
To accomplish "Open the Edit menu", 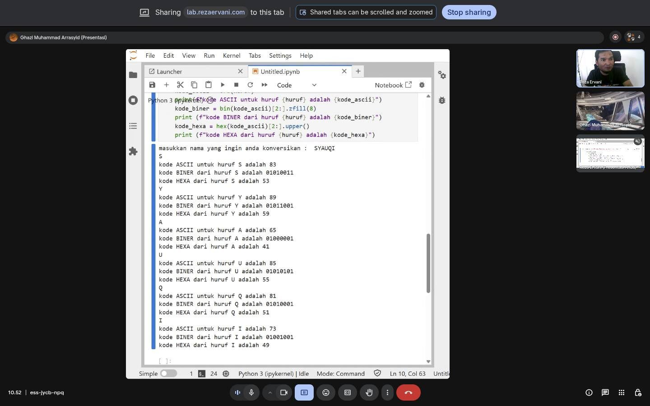I will pyautogui.click(x=168, y=55).
